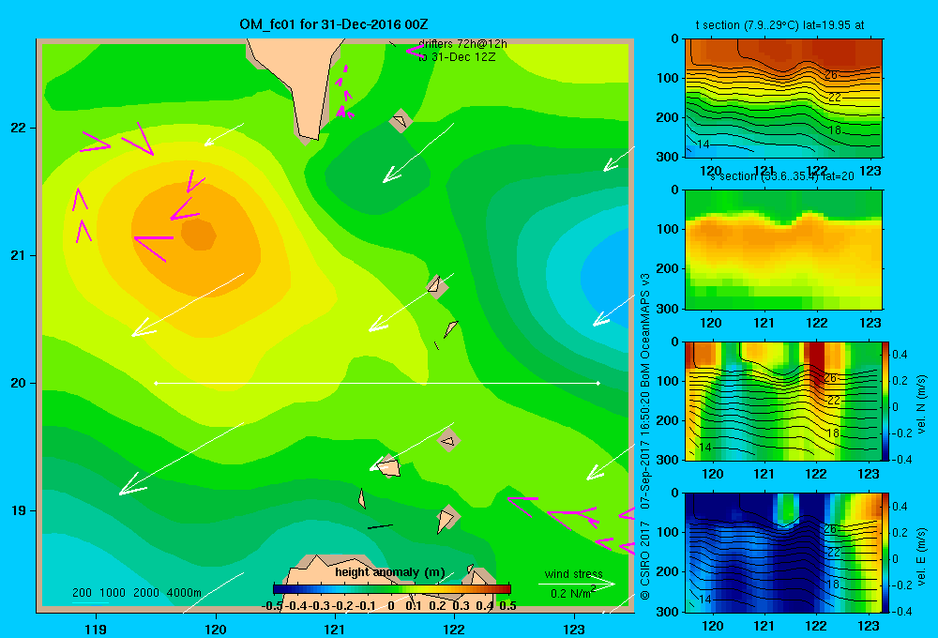Click '0.5' tick at height anomaly bar's right end
The height and width of the screenshot is (638, 938).
click(x=507, y=606)
